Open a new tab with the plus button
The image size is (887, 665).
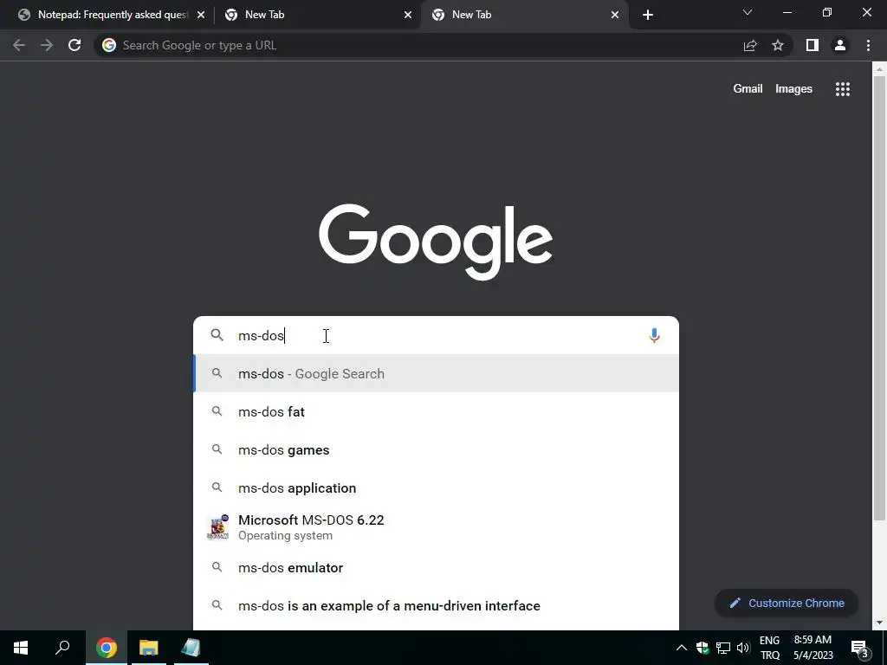click(648, 15)
